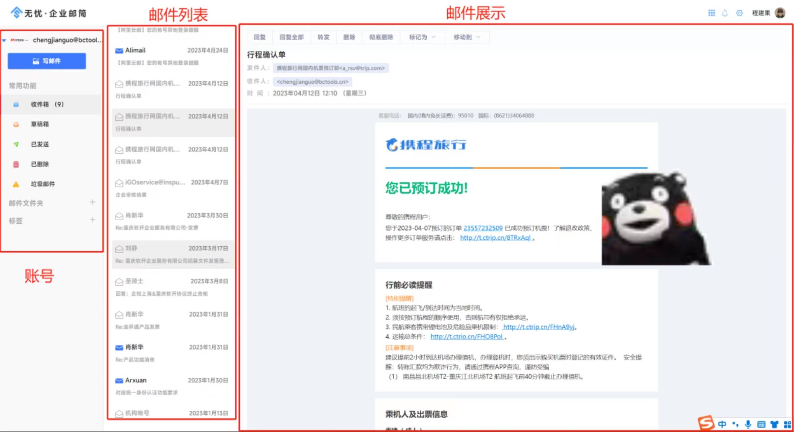Open the 垃圾邮件 folder

coord(51,184)
